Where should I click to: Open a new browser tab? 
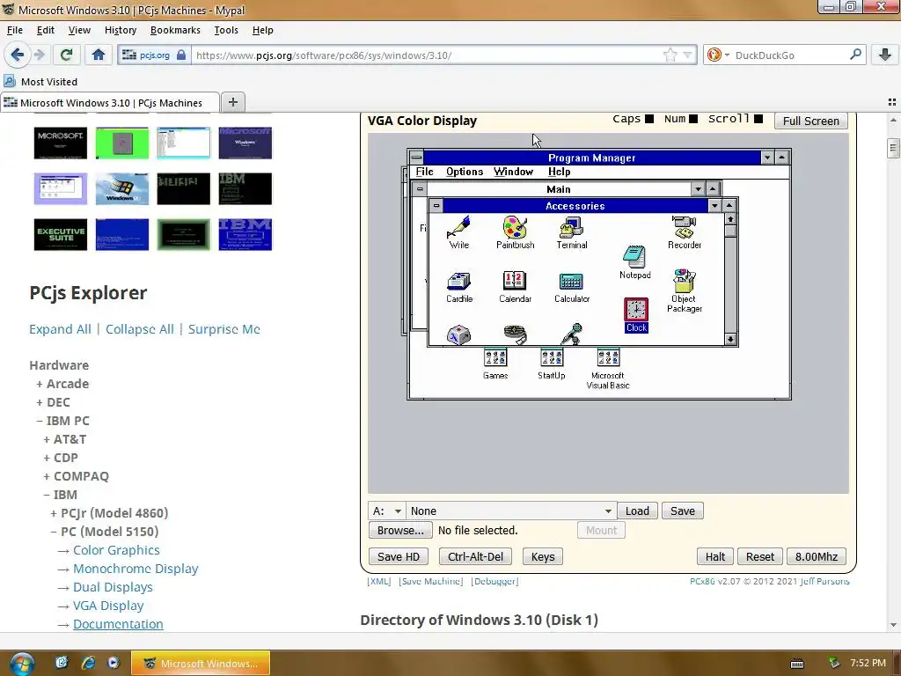tap(232, 102)
